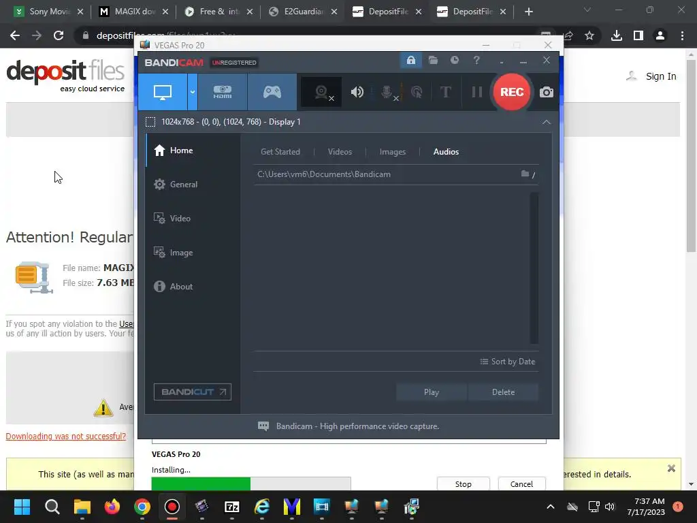Click page vertical scrollbar in Chrome
697x523 pixels.
pos(691,156)
